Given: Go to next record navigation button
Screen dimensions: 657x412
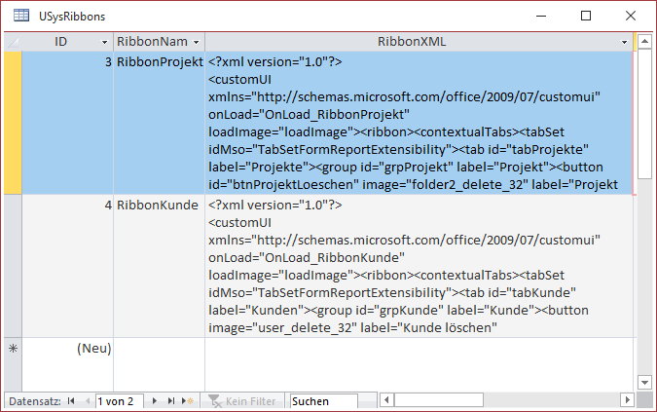Looking at the screenshot, I should coord(155,401).
